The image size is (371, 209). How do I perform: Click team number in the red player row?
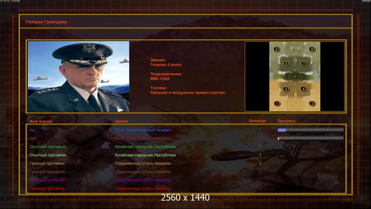pos(260,189)
